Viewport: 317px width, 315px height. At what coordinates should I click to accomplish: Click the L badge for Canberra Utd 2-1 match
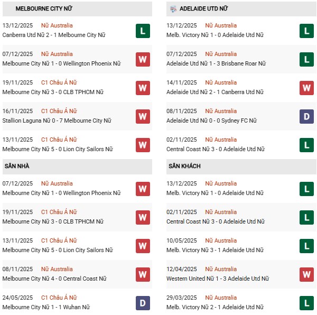[143, 31]
